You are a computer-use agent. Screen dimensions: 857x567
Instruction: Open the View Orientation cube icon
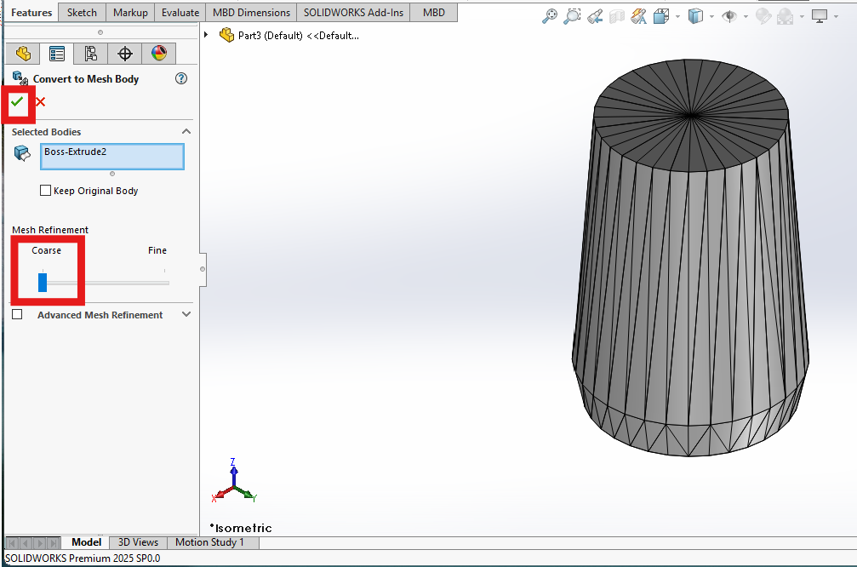tap(660, 17)
